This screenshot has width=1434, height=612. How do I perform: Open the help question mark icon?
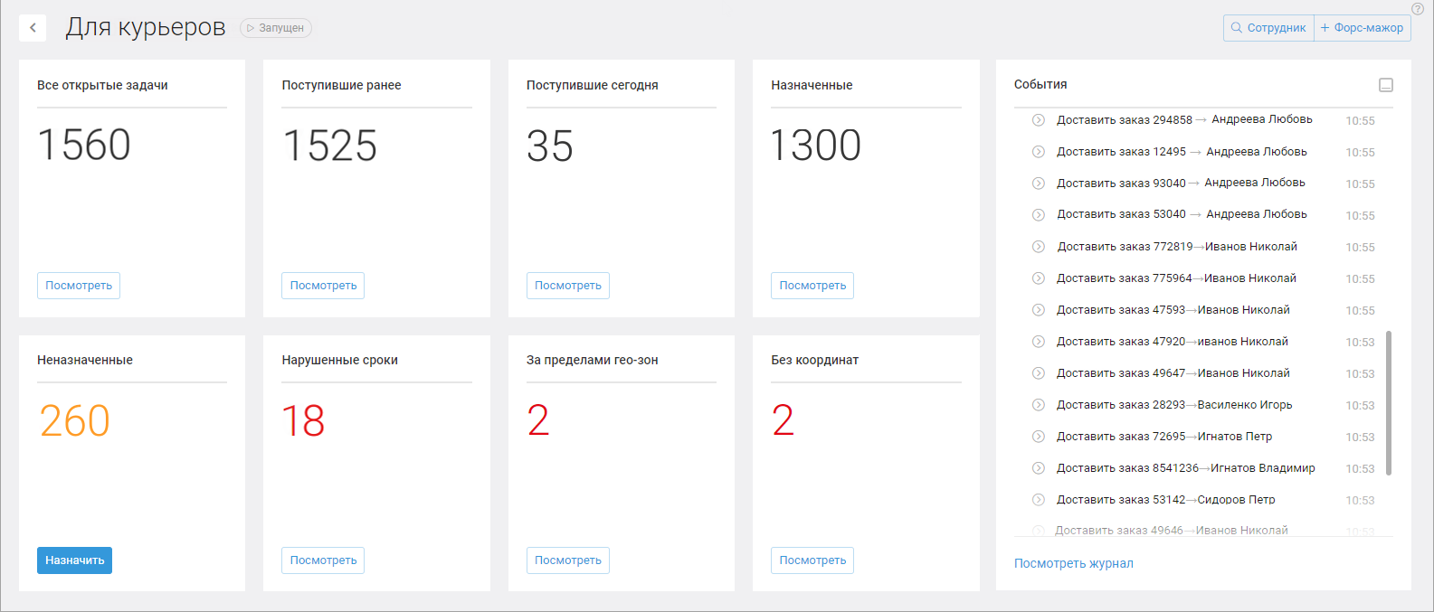[1418, 8]
